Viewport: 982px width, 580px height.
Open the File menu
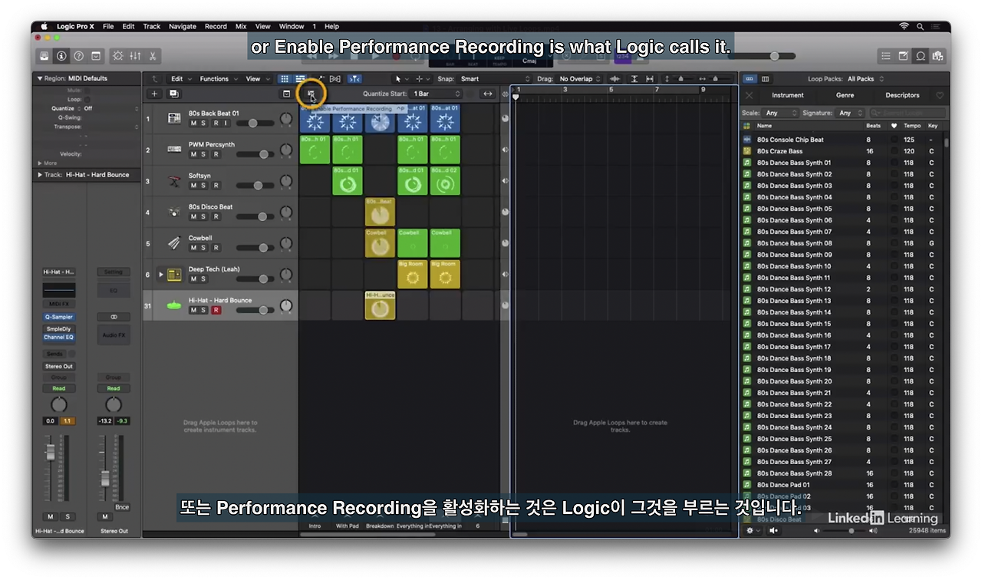(108, 26)
